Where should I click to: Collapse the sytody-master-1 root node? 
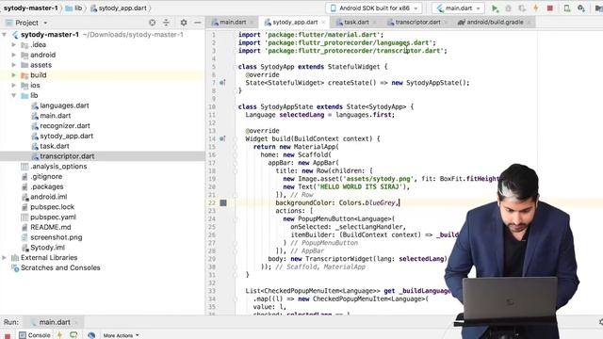pyautogui.click(x=4, y=35)
